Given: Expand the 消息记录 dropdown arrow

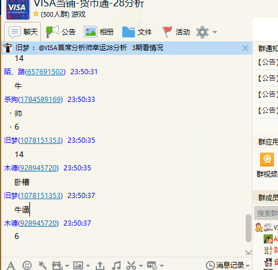Looking at the screenshot, I should [247, 266].
